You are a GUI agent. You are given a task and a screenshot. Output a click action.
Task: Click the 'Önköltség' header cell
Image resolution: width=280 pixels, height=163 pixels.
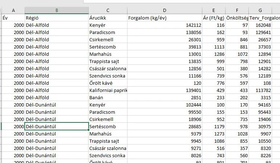coord(237,18)
